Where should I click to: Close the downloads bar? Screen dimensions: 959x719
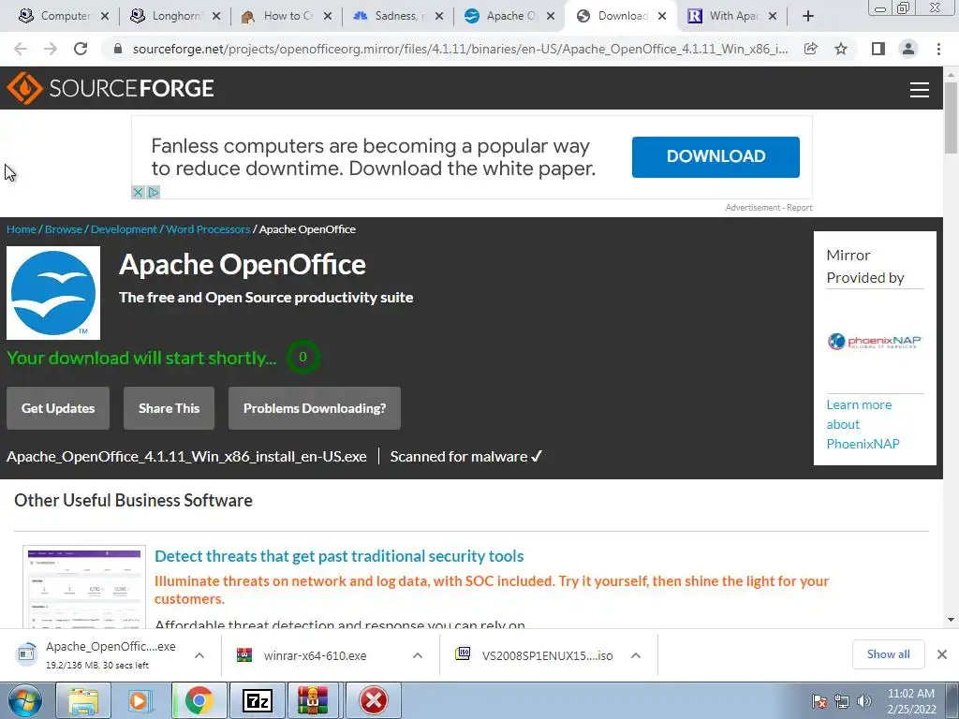(942, 654)
